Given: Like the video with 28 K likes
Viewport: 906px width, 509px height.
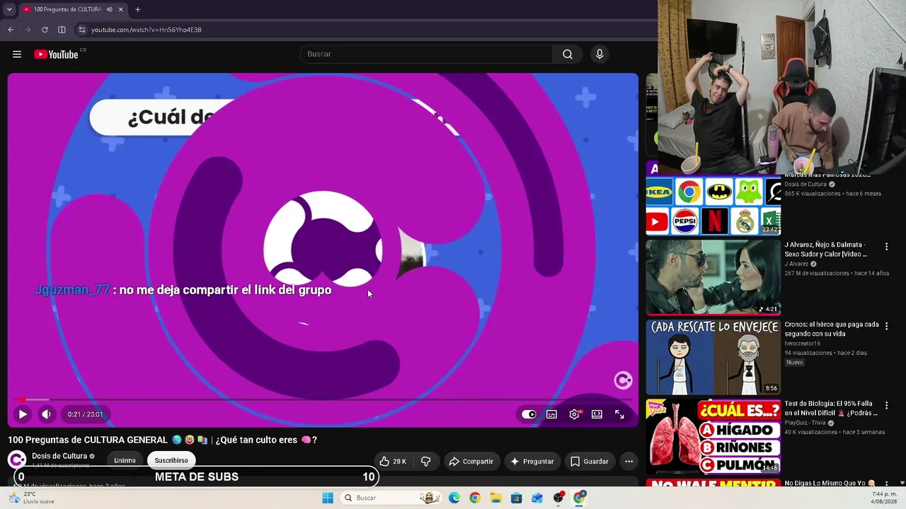Looking at the screenshot, I should pyautogui.click(x=393, y=462).
